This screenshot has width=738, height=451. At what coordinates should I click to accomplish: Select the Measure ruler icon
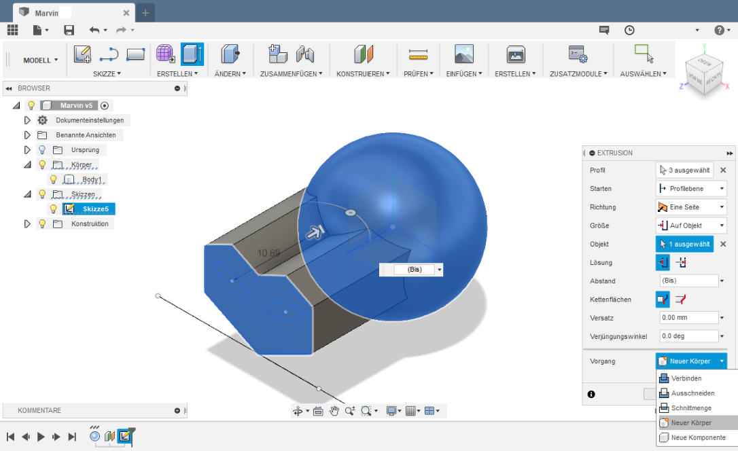click(418, 54)
